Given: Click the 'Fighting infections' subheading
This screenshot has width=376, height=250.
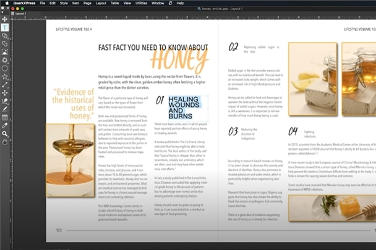Looking at the screenshot, I should [310, 134].
